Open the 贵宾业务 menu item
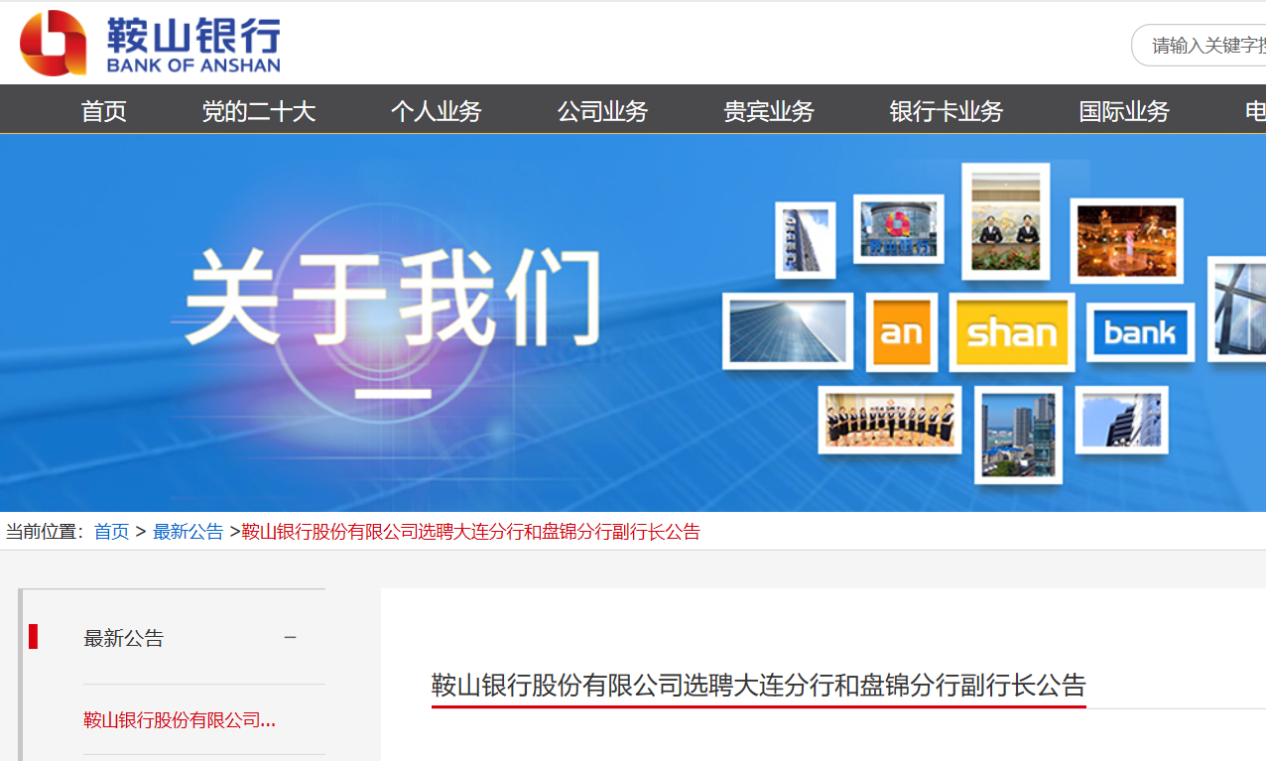The height and width of the screenshot is (761, 1266). [769, 111]
